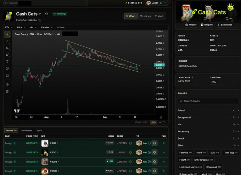Toggle the Sales markers option
Image resolution: width=241 pixels, height=175 pixels.
click(61, 27)
